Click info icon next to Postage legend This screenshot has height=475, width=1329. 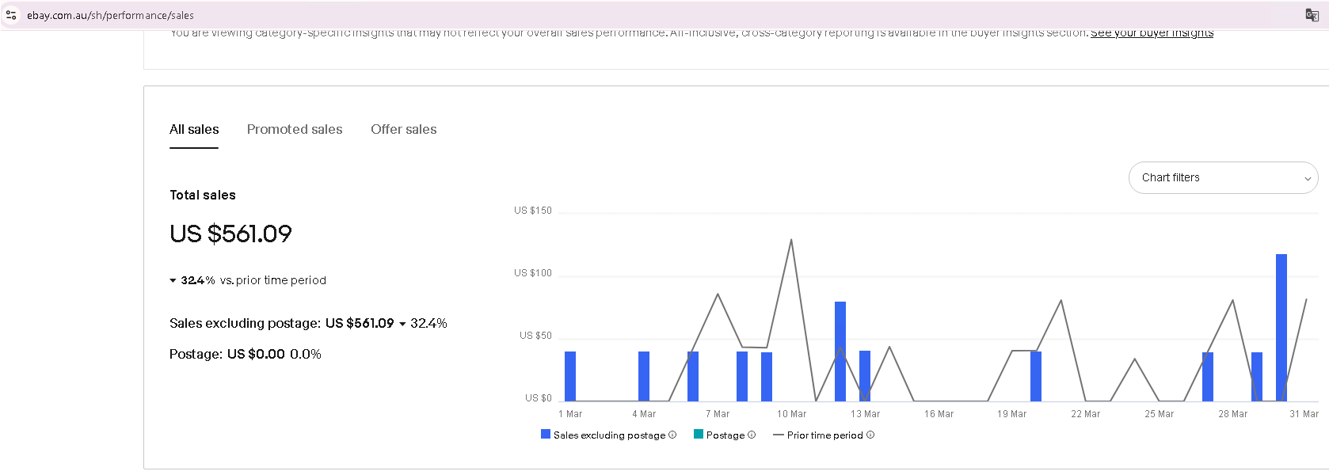(x=752, y=435)
